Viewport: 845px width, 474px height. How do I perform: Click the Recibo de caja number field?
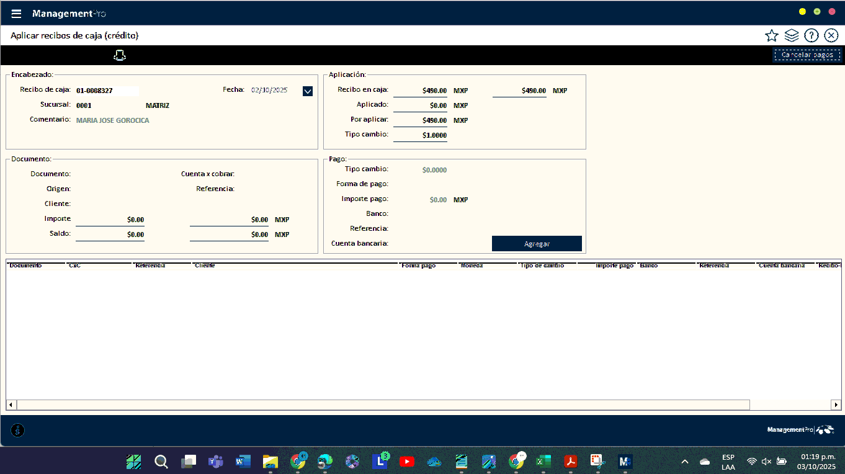coord(106,91)
